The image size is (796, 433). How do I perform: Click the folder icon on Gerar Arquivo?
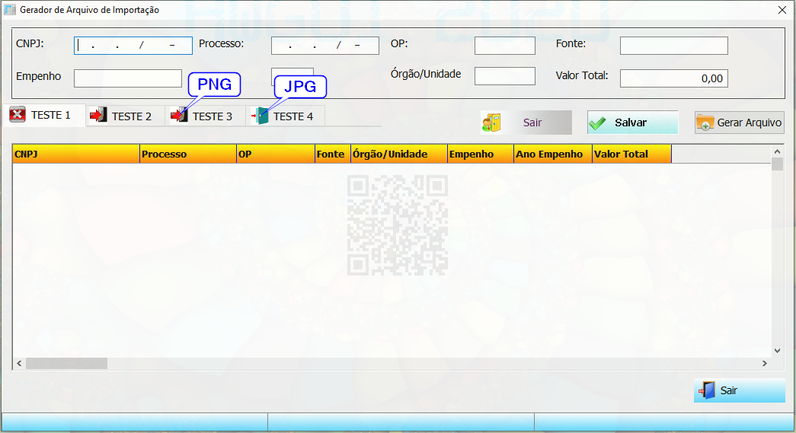tap(705, 123)
